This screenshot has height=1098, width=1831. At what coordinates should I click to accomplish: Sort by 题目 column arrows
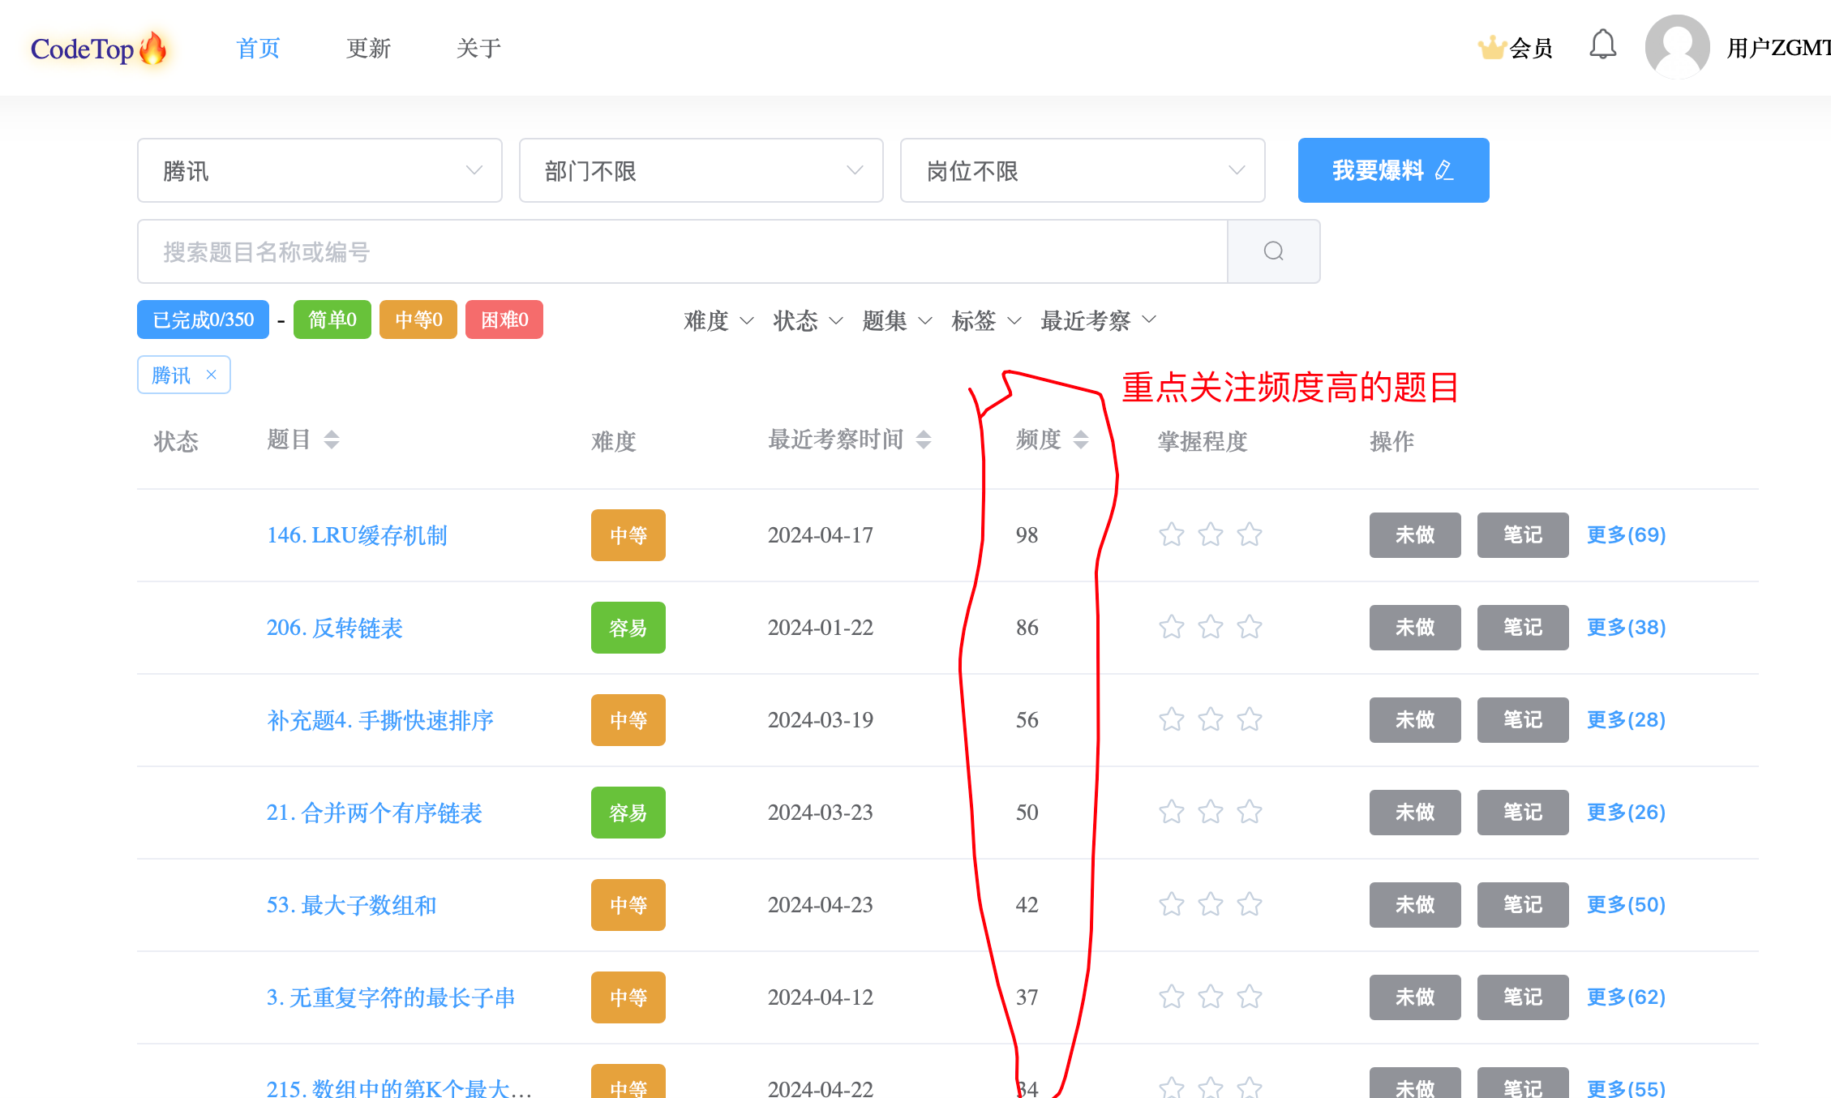(331, 440)
